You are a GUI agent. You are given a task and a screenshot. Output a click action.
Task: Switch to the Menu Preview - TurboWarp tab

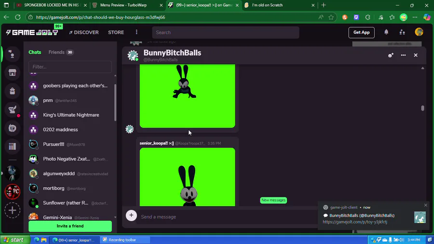pyautogui.click(x=127, y=5)
